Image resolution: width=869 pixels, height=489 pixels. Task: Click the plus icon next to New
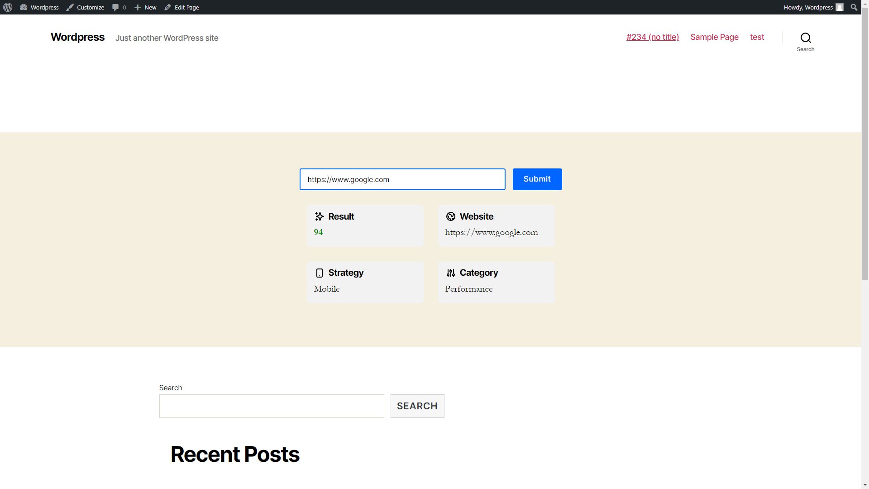(138, 7)
